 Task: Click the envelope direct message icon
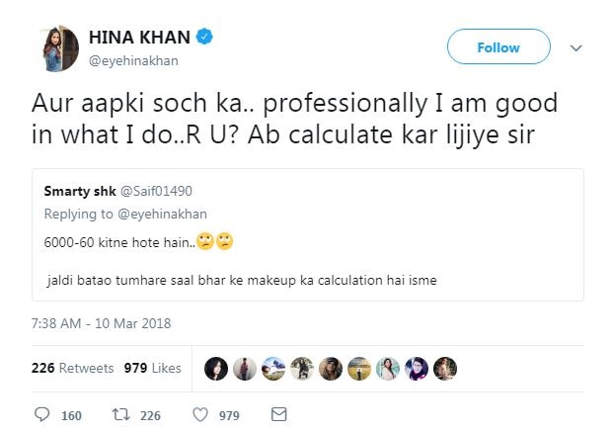278,415
